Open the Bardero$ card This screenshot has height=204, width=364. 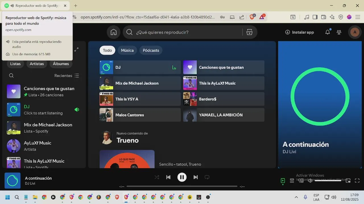point(224,99)
